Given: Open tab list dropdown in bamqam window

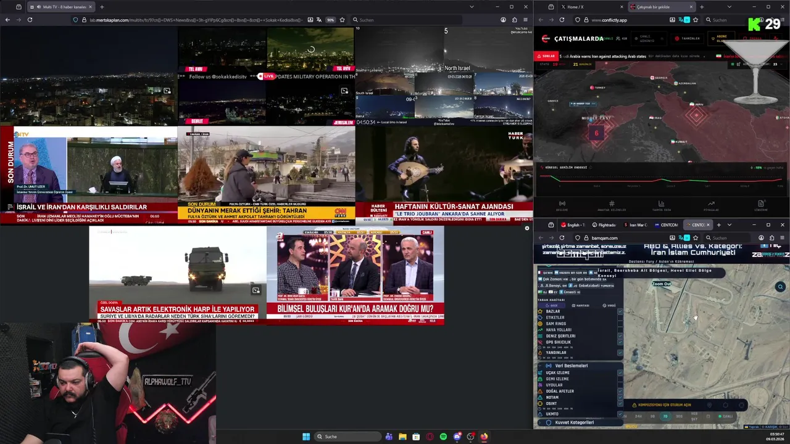Looking at the screenshot, I should (x=729, y=225).
